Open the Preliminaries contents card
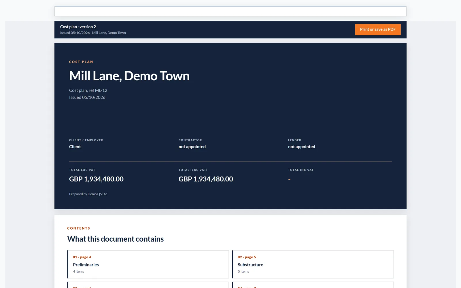 point(148,264)
